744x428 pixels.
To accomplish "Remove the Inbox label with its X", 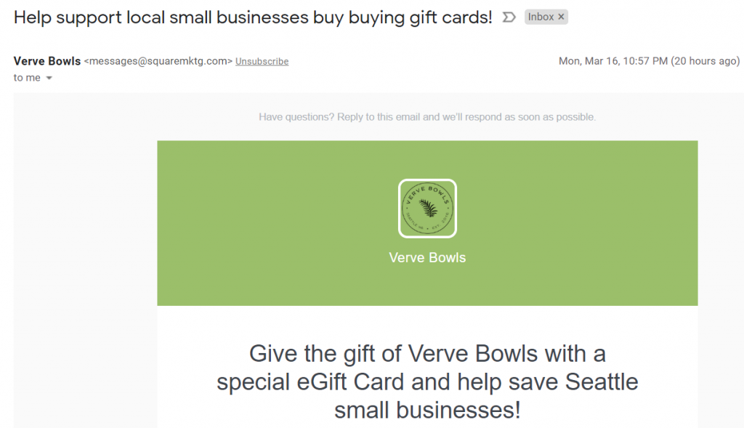I will (x=561, y=17).
